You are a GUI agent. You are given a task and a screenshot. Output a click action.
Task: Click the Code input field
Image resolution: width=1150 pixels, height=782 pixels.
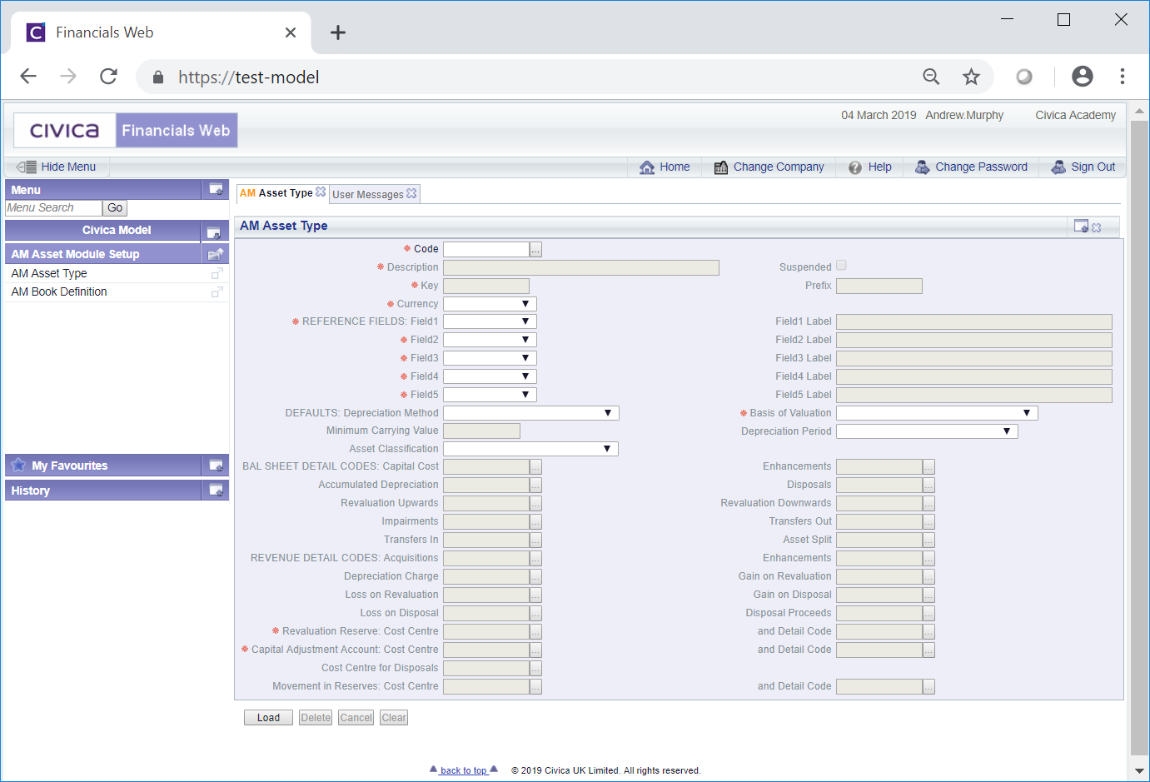pyautogui.click(x=486, y=249)
